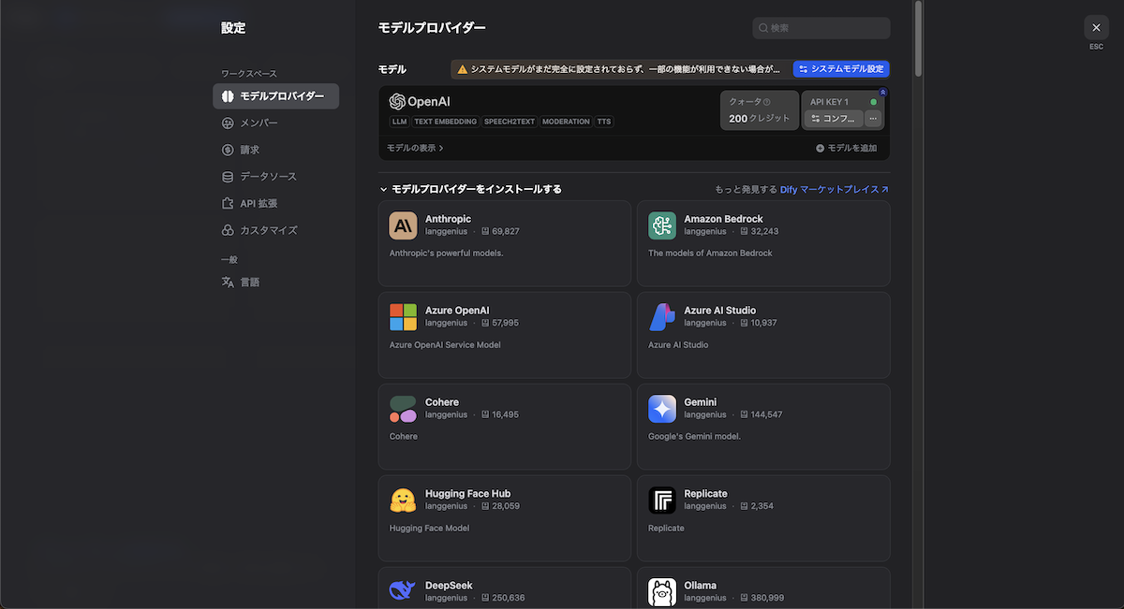Click the Azure OpenAI Microsoft logo
Screen dimensions: 1124x609
point(403,317)
